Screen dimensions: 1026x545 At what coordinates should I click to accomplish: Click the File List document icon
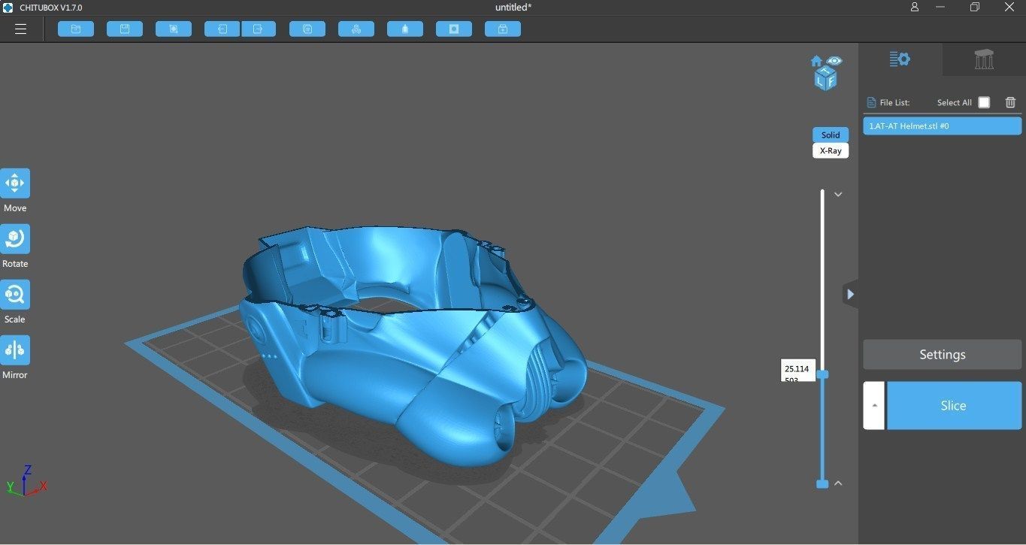(871, 102)
